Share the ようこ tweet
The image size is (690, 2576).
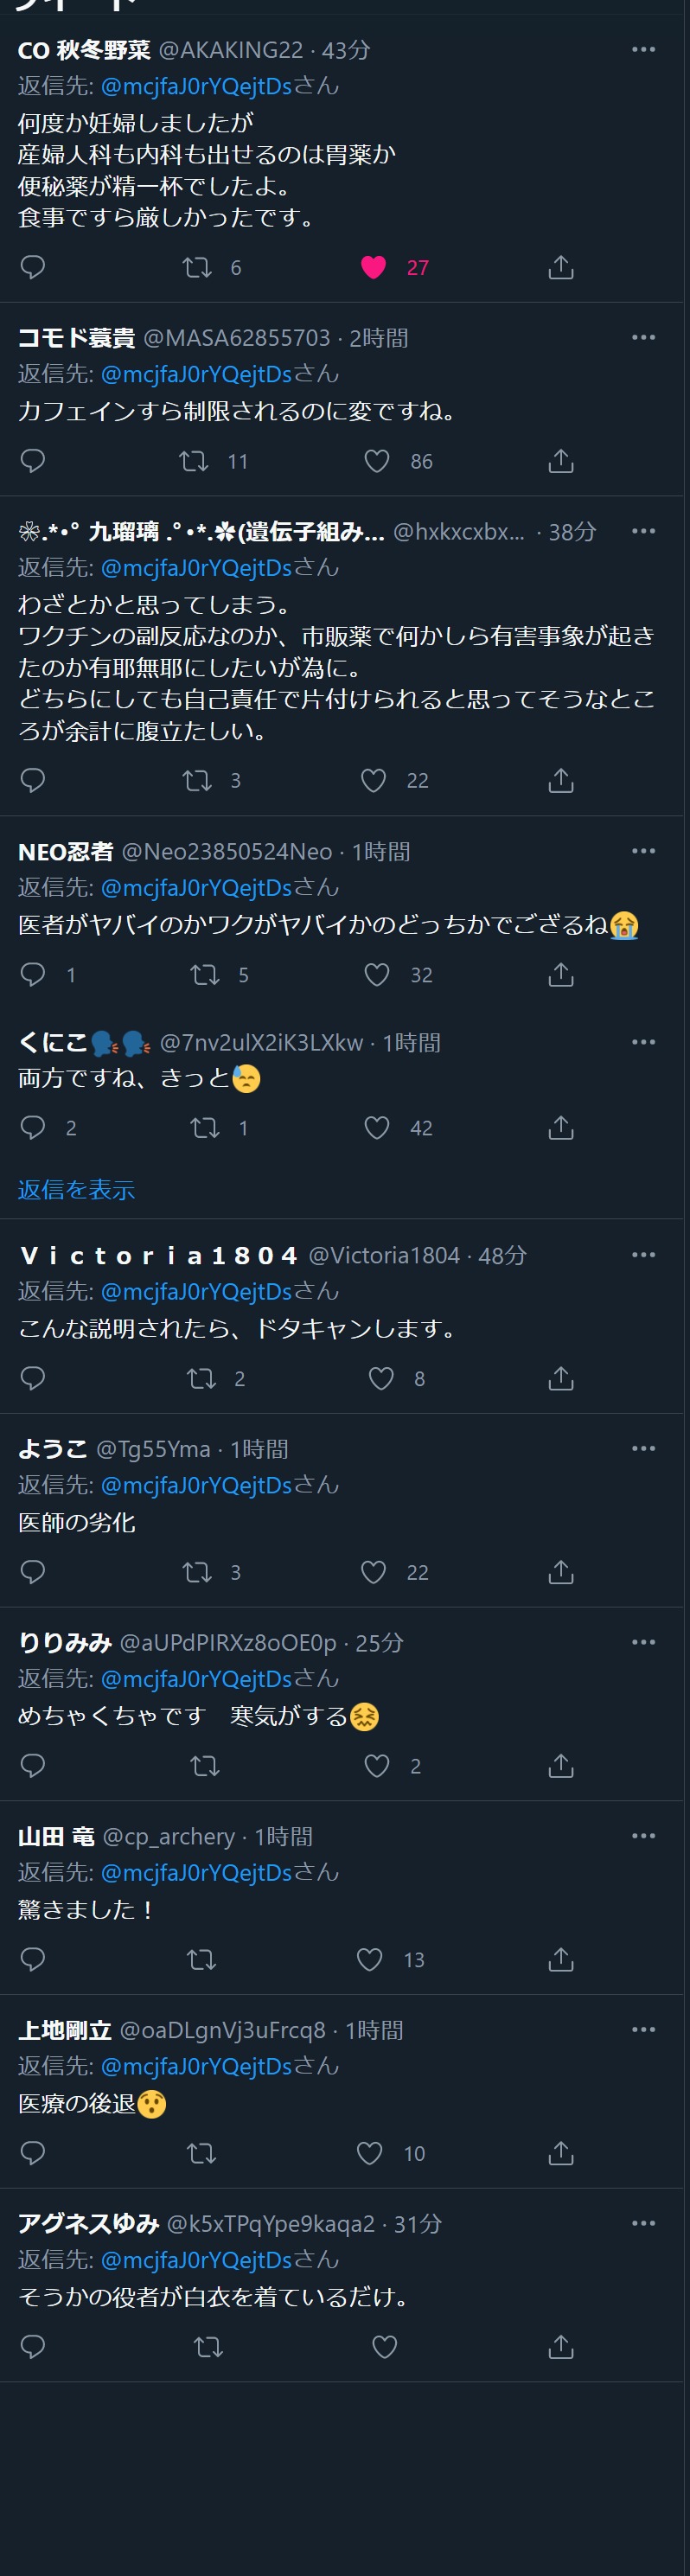click(561, 1572)
